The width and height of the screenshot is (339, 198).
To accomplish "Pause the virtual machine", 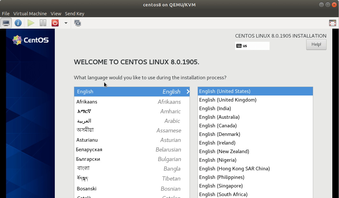I will (43, 23).
